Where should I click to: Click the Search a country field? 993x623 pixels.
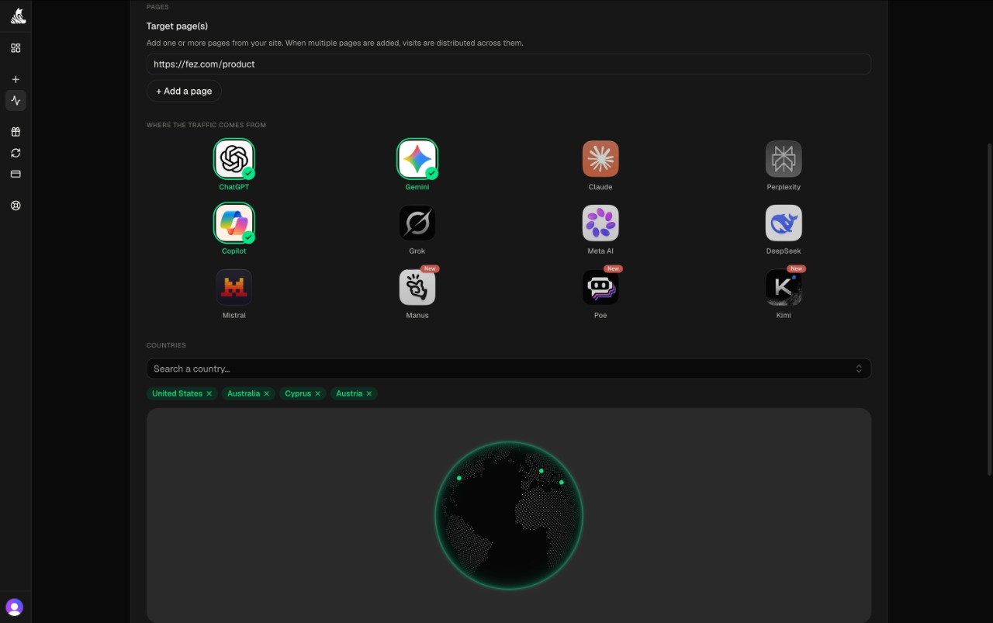point(509,369)
